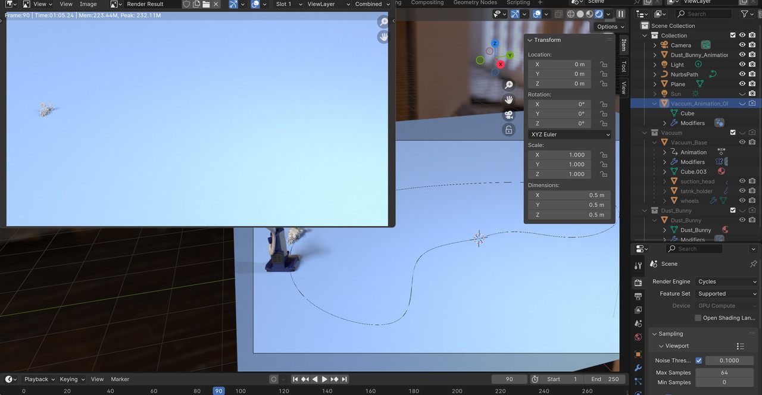Open the Render Engine dropdown showing Cycles
762x395 pixels.
pyautogui.click(x=726, y=281)
